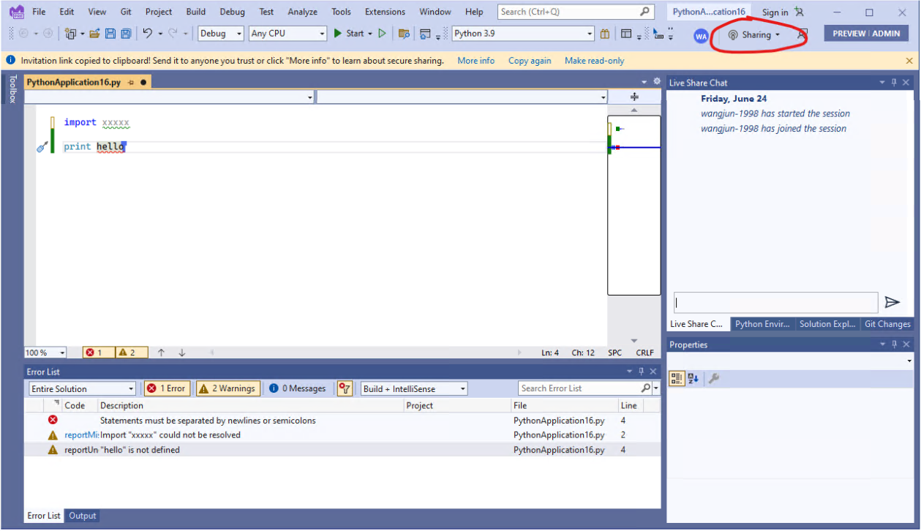Open Property Pages via wrench icon

[x=714, y=377]
